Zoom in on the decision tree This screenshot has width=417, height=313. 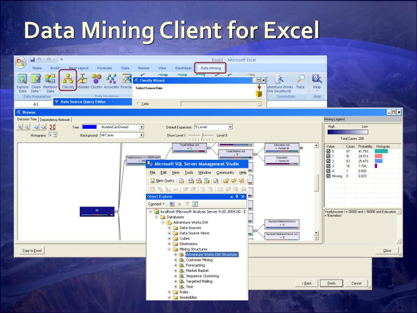tap(20, 127)
